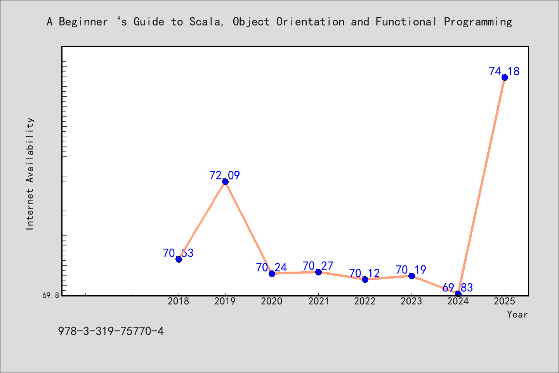Select the 2019 data point marker

click(225, 181)
